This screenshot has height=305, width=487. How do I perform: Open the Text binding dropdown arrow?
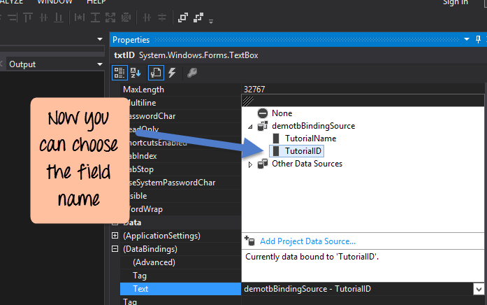point(479,289)
